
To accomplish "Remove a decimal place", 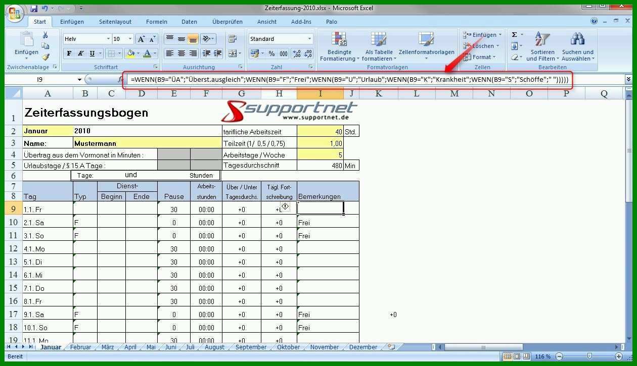I will [x=308, y=54].
